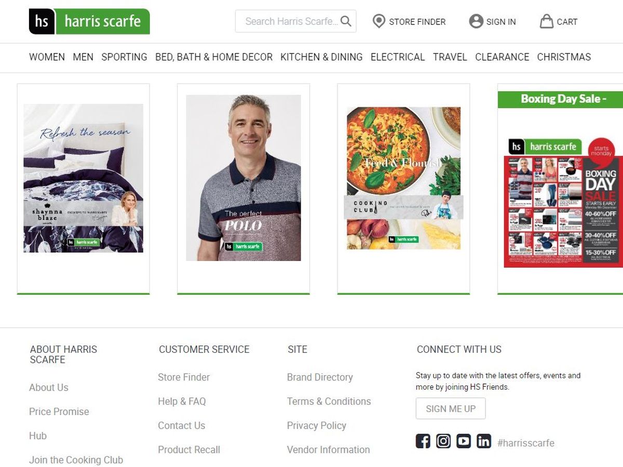Go to Brand Directory link

point(320,377)
